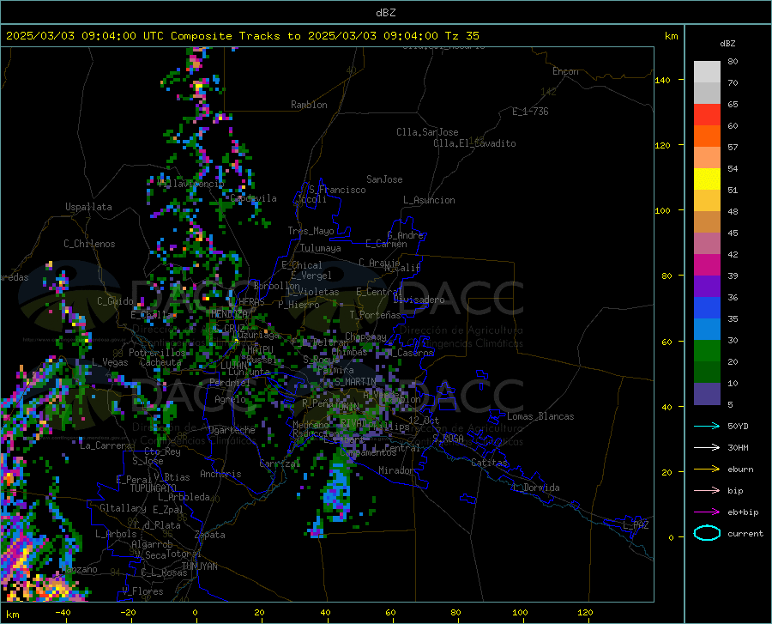Click the '-20' tick on the bottom axis
772x624 pixels.
point(128,612)
